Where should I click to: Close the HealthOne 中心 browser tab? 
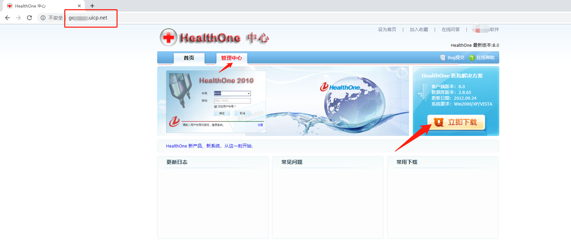[79, 6]
